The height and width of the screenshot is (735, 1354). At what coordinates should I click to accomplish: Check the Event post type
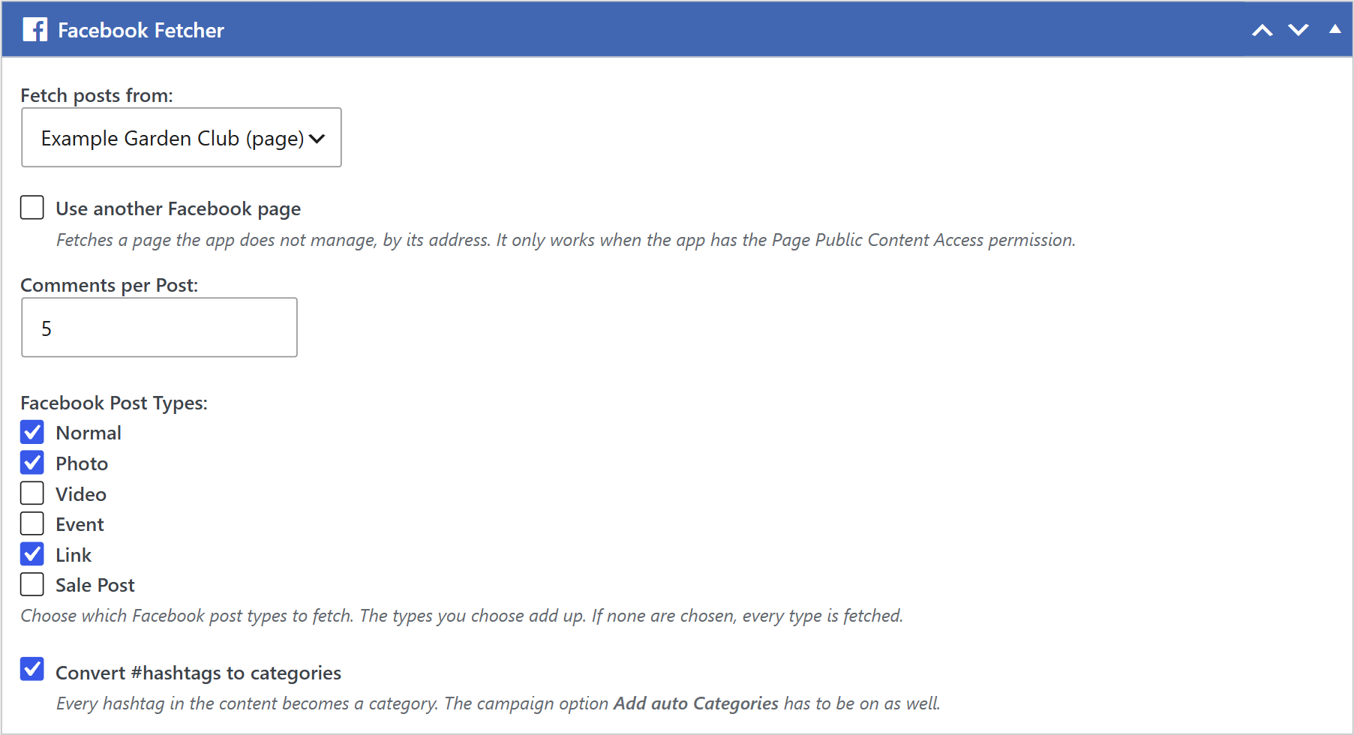[x=32, y=523]
